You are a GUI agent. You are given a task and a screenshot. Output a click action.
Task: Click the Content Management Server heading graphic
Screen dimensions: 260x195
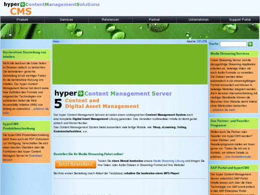pos(113,100)
